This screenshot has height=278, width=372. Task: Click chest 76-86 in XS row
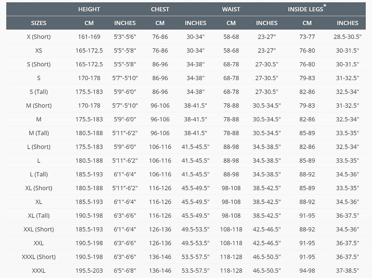(160, 50)
